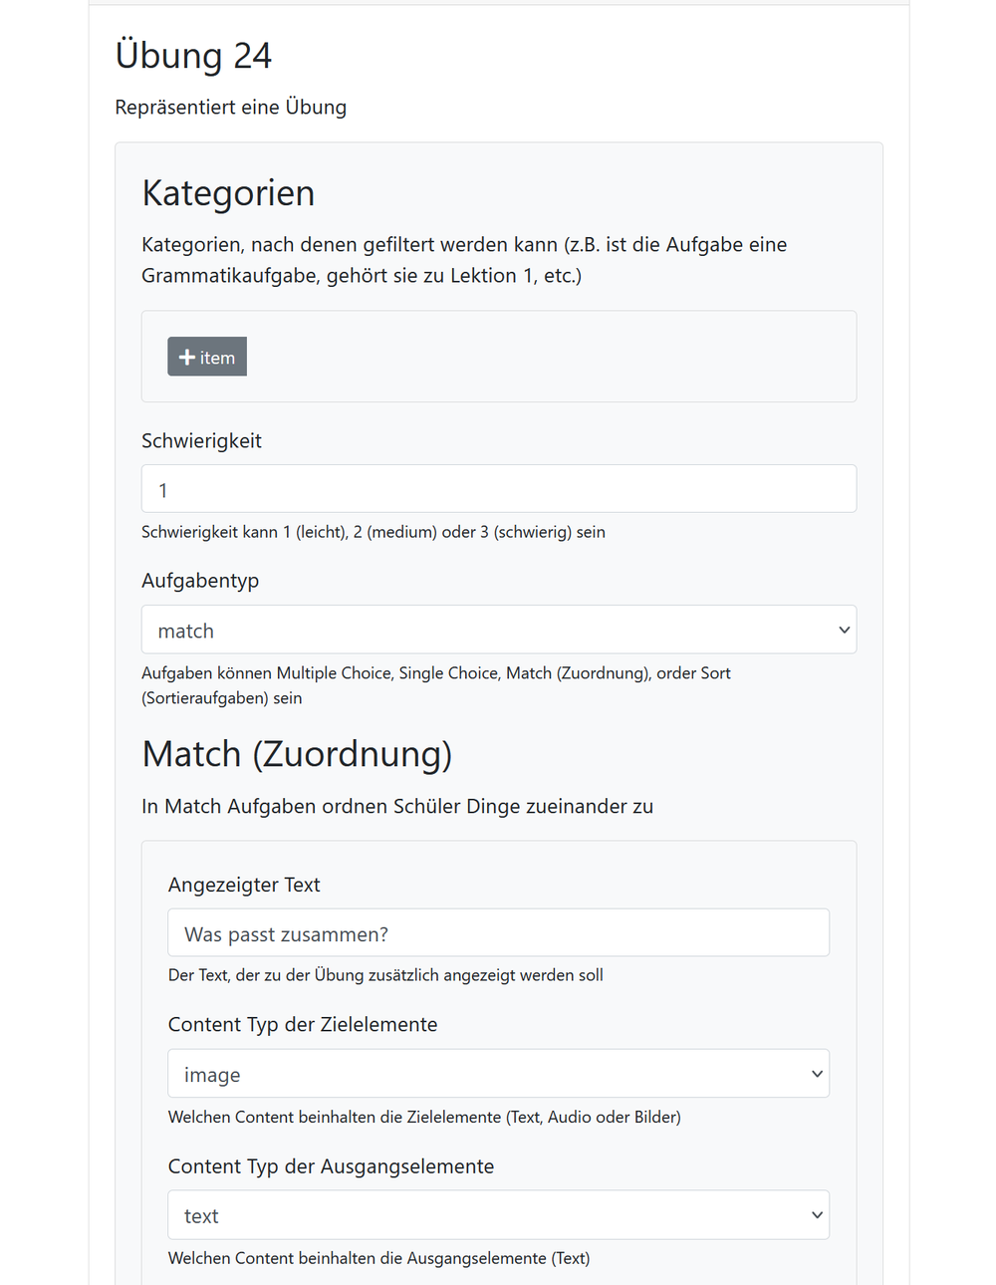Click the Content Typ der Zielelemente label
This screenshot has width=996, height=1285.
[303, 1024]
